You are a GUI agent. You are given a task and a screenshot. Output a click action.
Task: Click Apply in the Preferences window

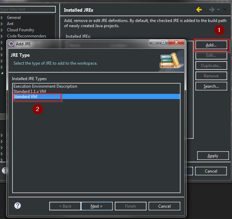coord(213,156)
